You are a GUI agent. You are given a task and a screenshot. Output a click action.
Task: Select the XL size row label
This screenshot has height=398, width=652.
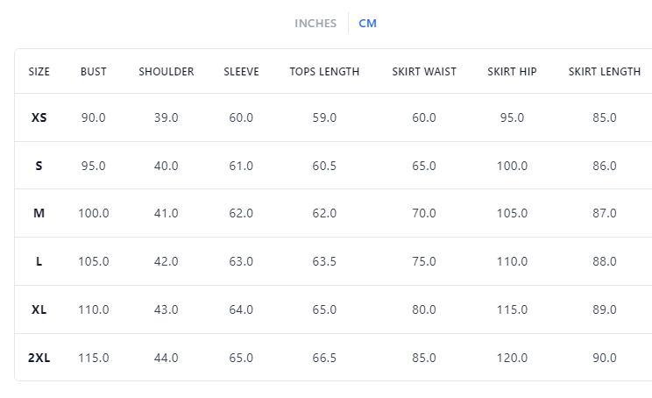click(x=39, y=309)
